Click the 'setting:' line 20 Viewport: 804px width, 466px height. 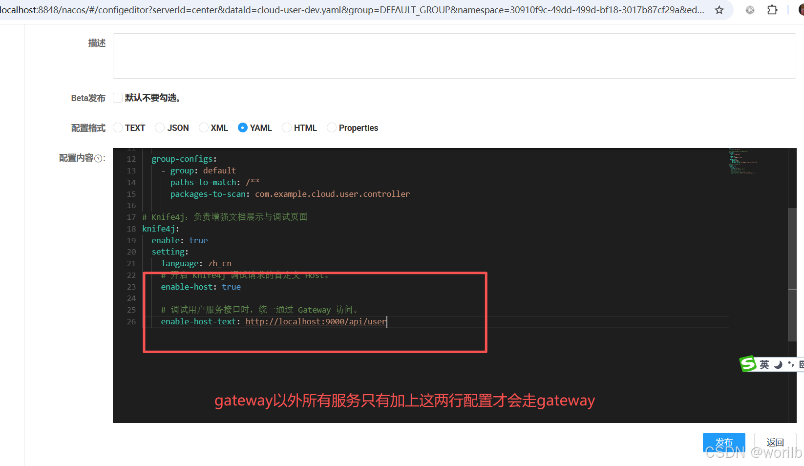tap(170, 252)
